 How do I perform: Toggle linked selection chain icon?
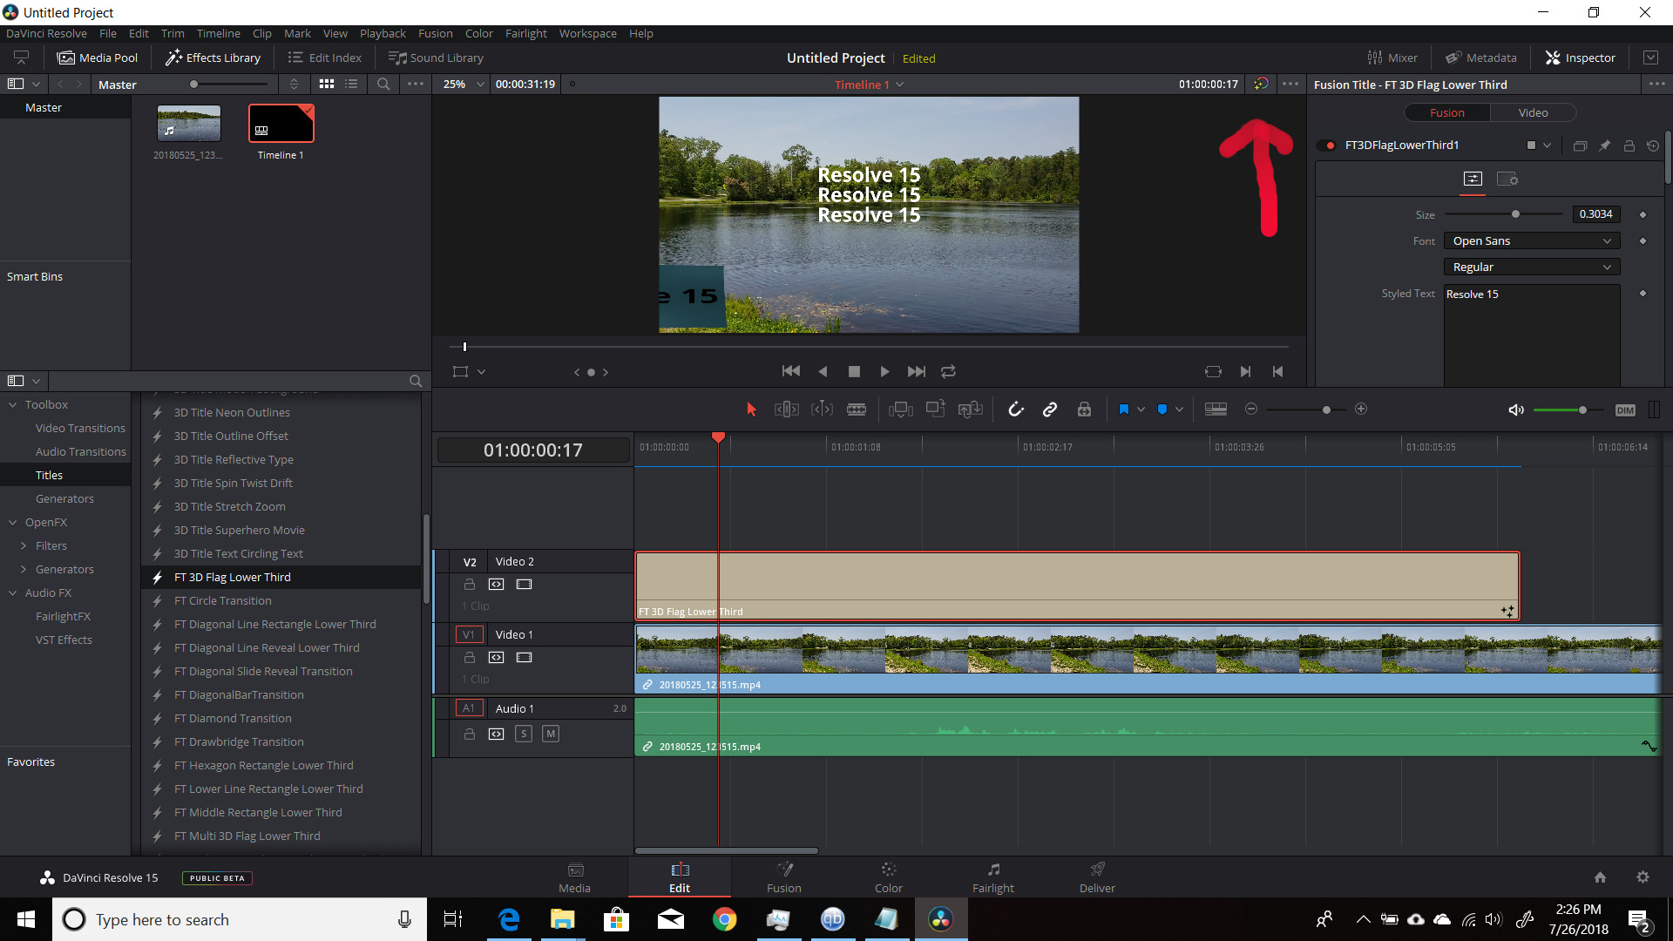(x=1050, y=410)
